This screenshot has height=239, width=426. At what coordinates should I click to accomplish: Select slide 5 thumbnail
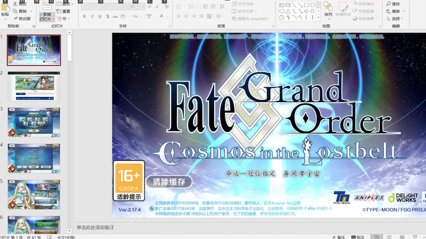[34, 194]
